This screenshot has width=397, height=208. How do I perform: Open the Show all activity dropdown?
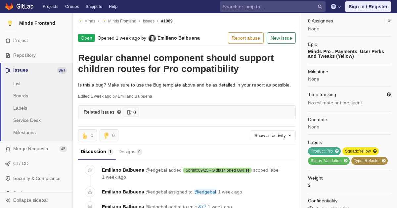tap(273, 135)
